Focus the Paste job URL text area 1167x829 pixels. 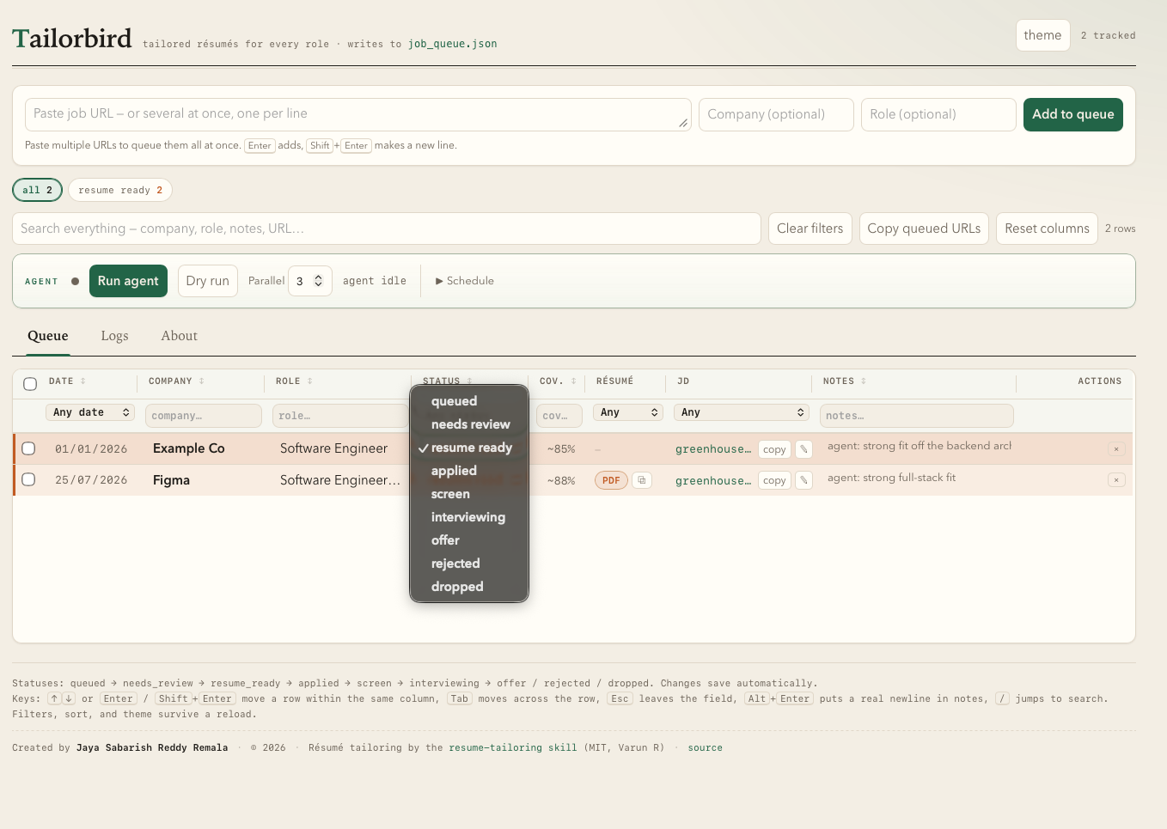(357, 114)
